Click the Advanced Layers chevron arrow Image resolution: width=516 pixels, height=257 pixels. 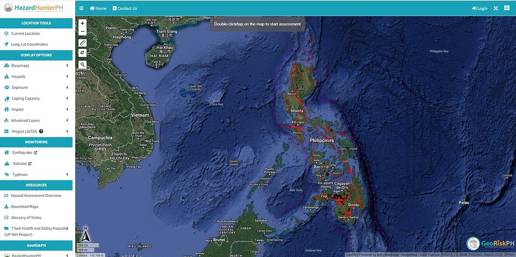tap(67, 120)
